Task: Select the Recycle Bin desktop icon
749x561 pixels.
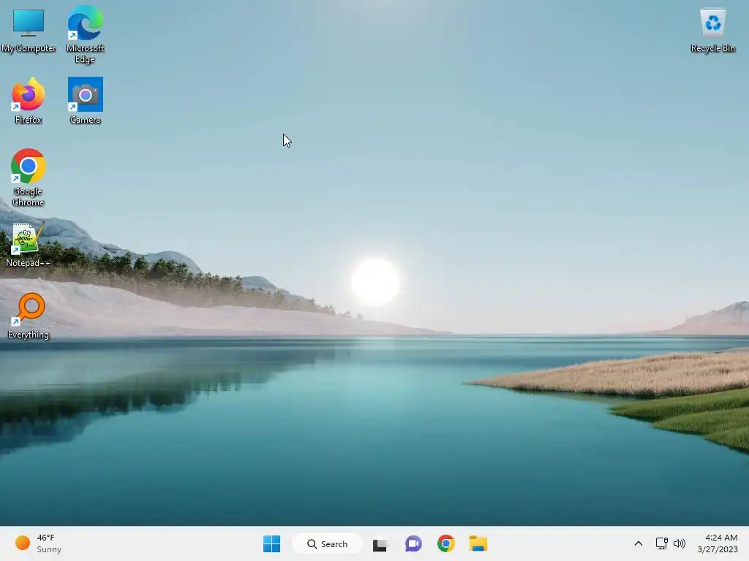Action: click(x=712, y=29)
